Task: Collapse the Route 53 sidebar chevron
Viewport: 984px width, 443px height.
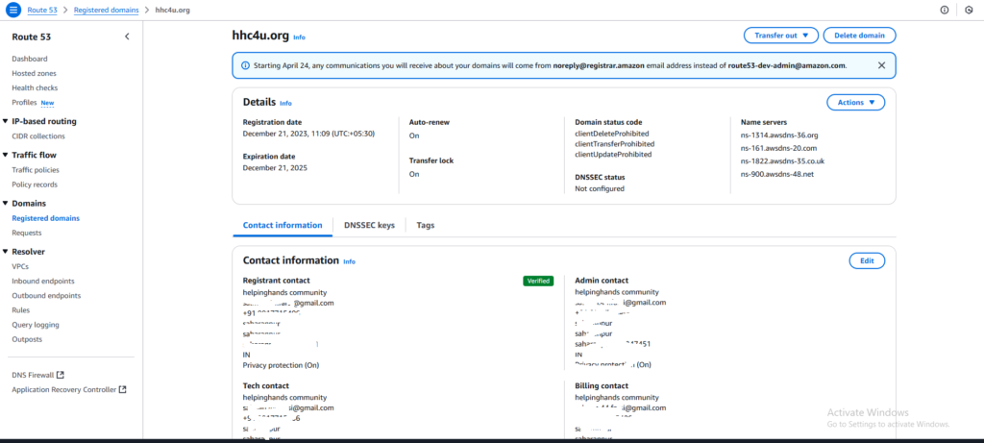Action: (127, 37)
